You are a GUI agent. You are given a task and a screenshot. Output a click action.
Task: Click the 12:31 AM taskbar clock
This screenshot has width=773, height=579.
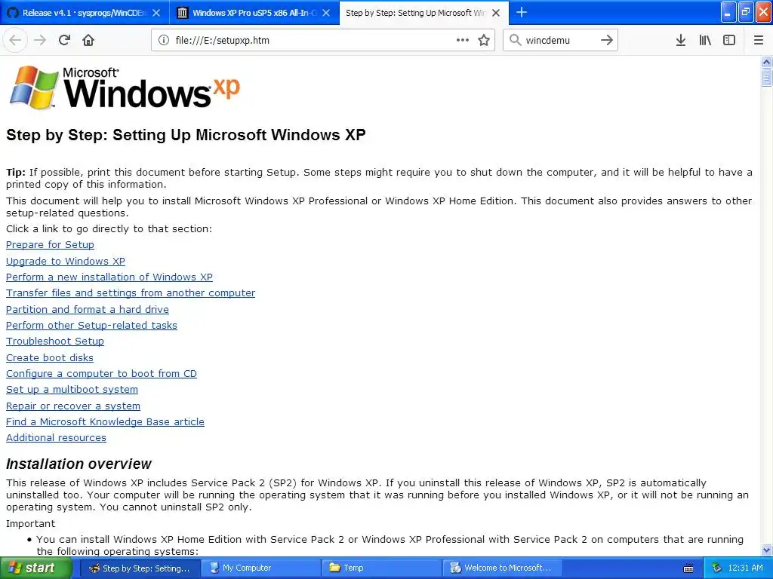tap(745, 568)
